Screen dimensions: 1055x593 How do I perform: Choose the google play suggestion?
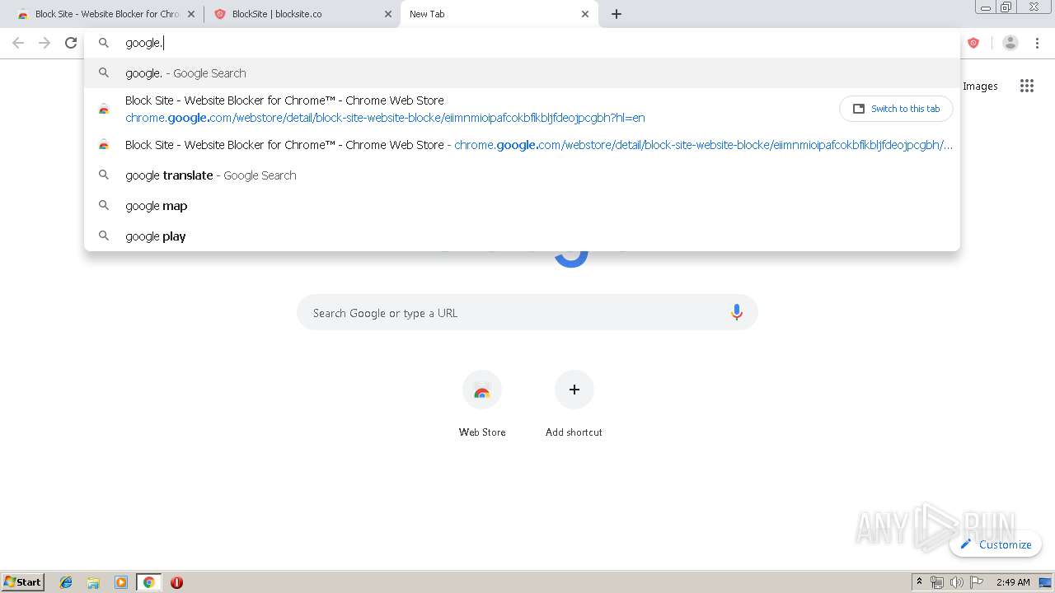tap(522, 236)
